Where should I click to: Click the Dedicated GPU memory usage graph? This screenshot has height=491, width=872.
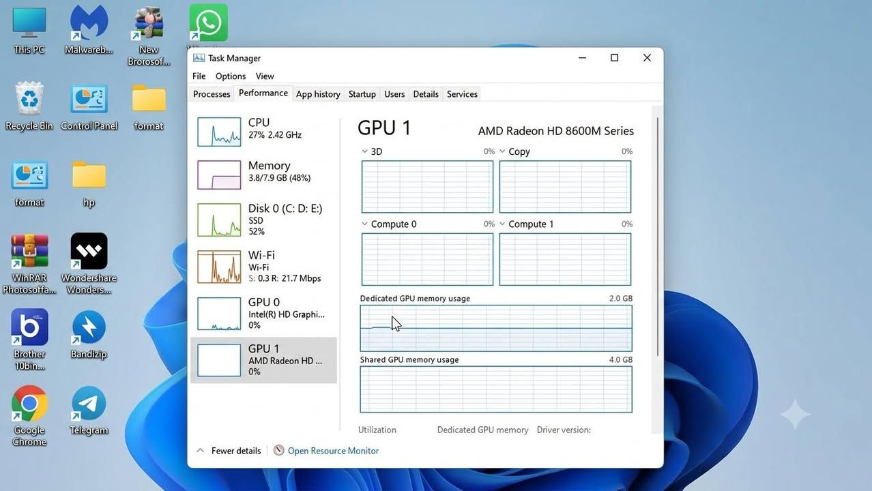496,328
